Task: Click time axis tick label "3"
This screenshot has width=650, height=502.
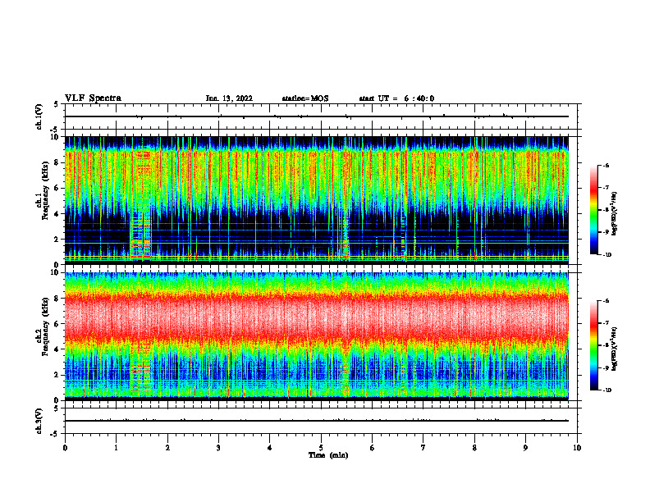Action: tap(218, 448)
